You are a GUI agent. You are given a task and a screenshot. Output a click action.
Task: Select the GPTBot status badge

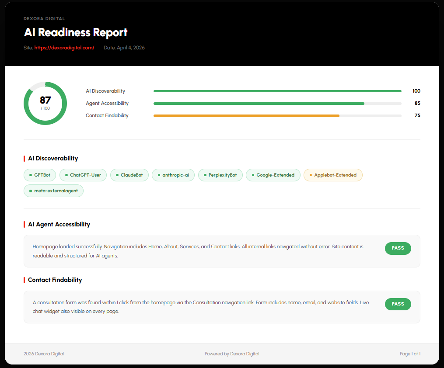point(39,175)
